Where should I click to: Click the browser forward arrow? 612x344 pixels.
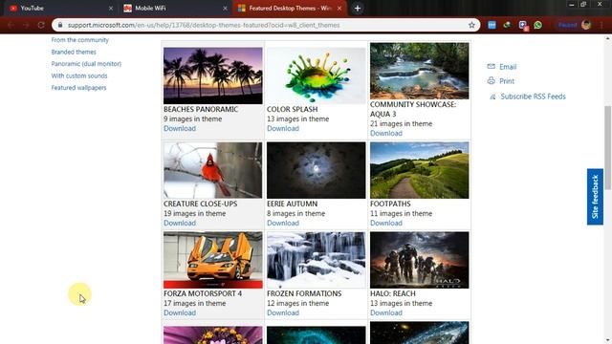(x=26, y=25)
